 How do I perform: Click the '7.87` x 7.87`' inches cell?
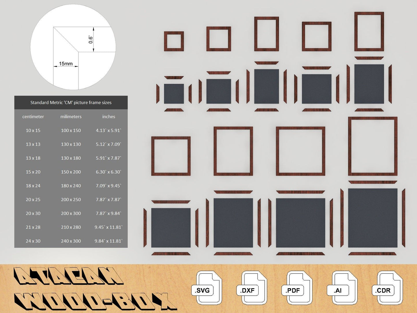pyautogui.click(x=109, y=200)
